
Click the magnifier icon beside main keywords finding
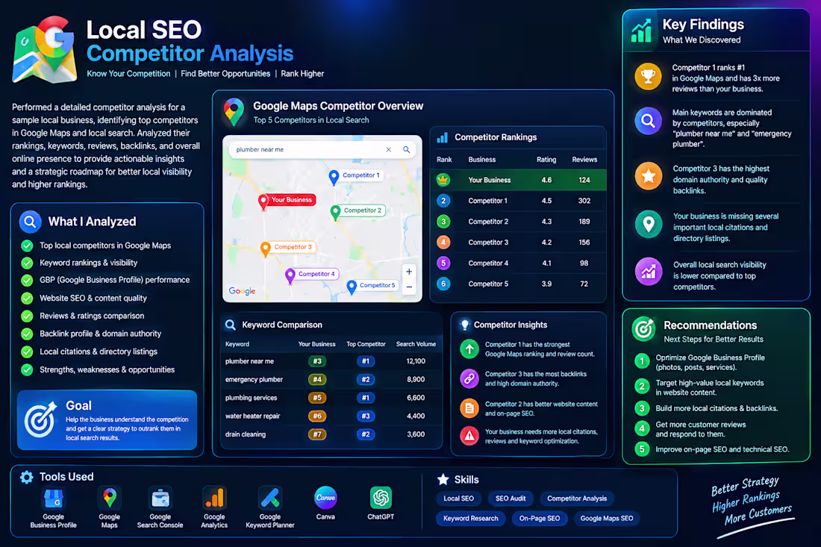(x=648, y=121)
